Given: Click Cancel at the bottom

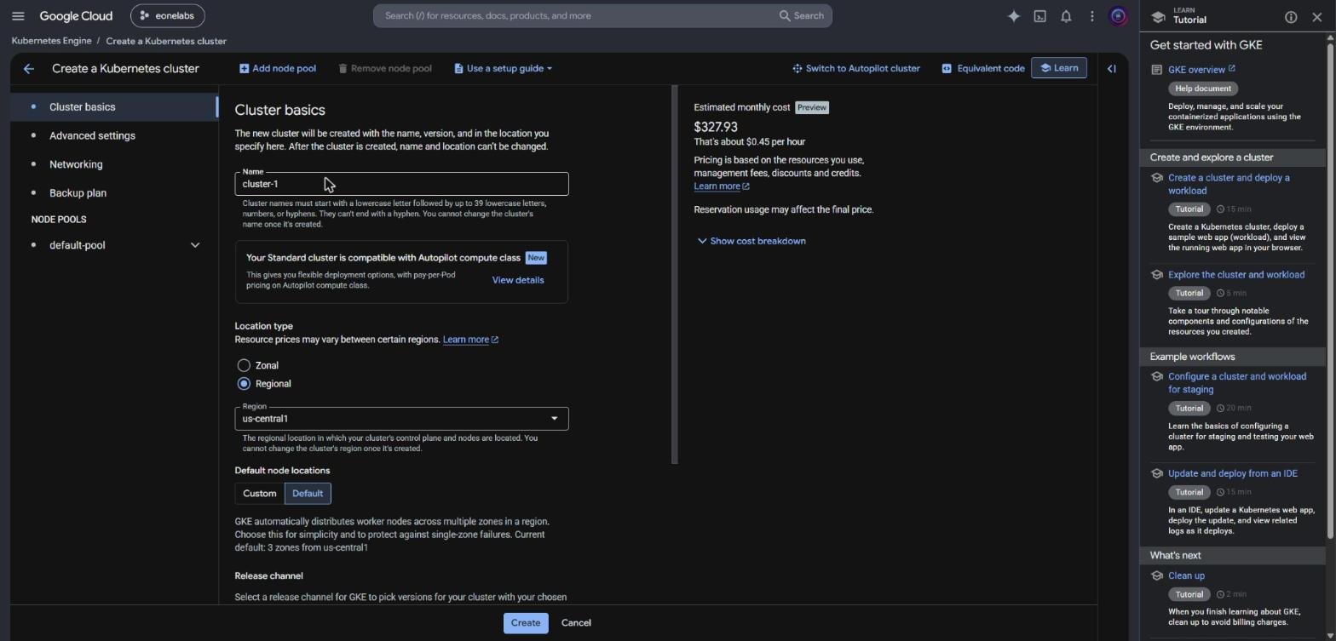Looking at the screenshot, I should point(576,622).
